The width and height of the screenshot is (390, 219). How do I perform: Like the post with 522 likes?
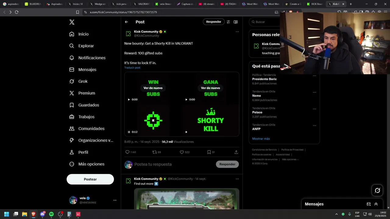pos(182,152)
